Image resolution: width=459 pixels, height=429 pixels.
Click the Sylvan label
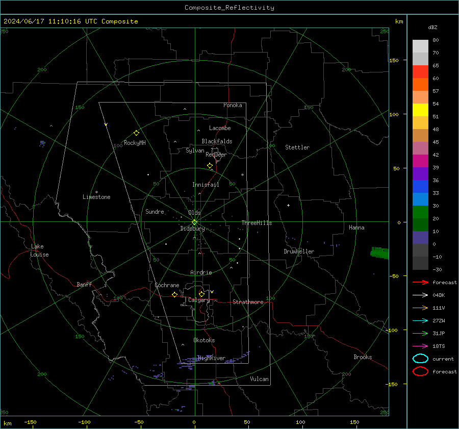[x=195, y=150]
